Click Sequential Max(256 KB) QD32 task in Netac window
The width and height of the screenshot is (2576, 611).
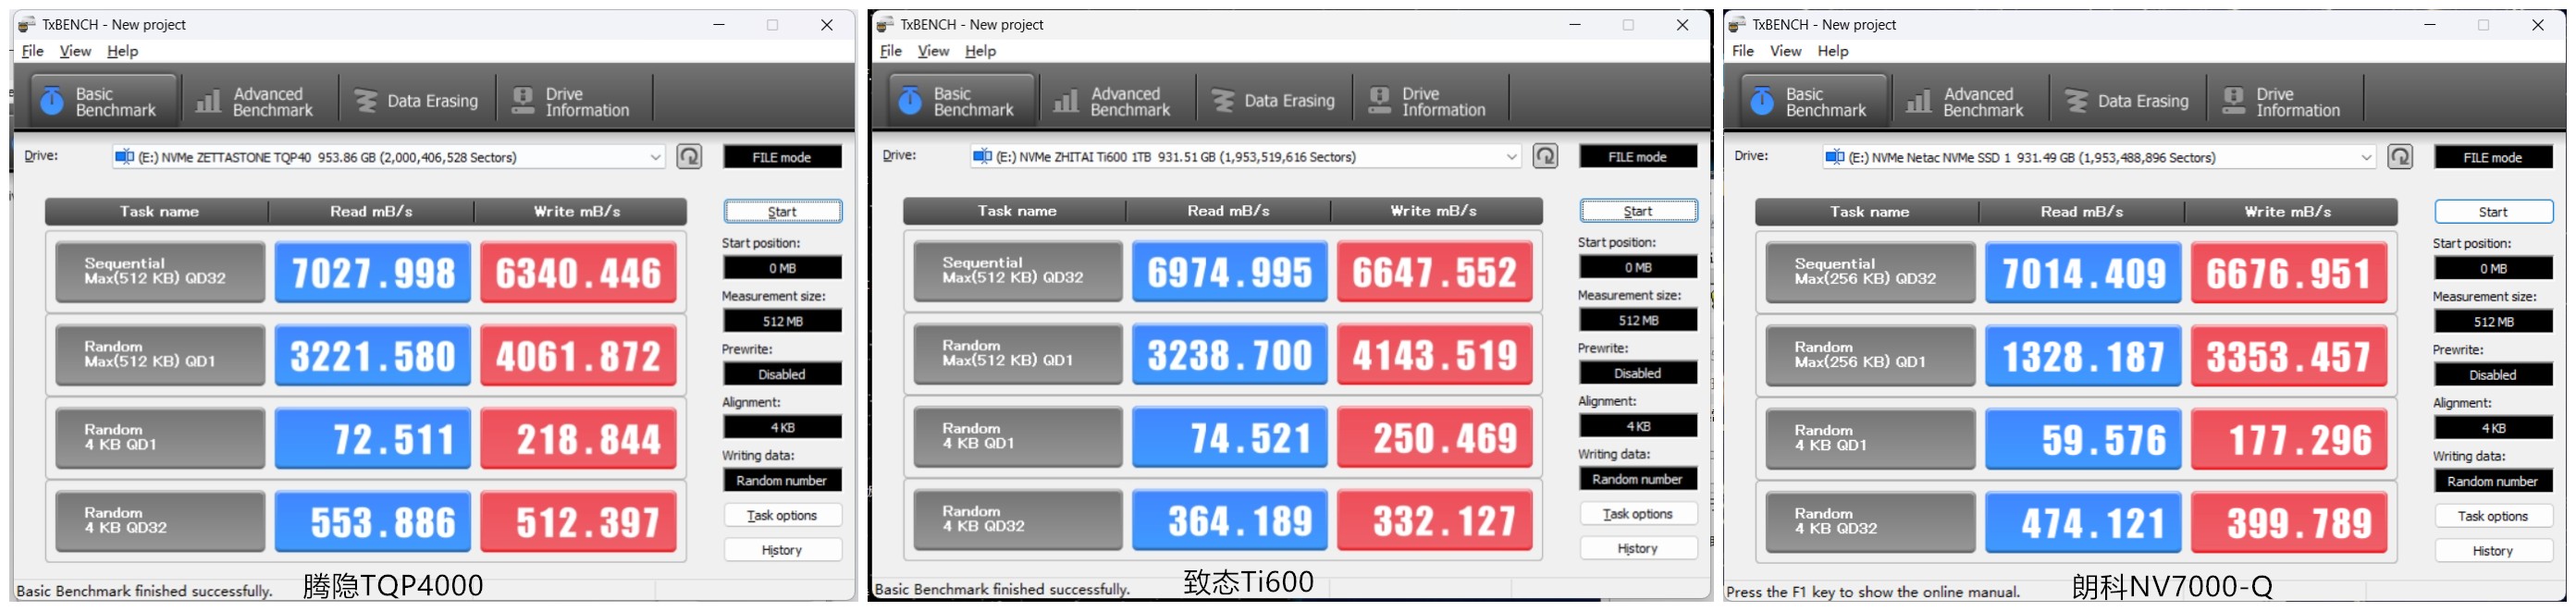(1870, 272)
